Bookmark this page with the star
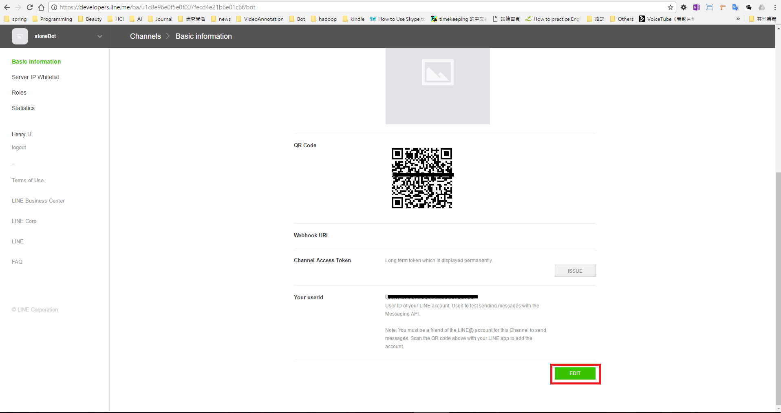 (671, 7)
